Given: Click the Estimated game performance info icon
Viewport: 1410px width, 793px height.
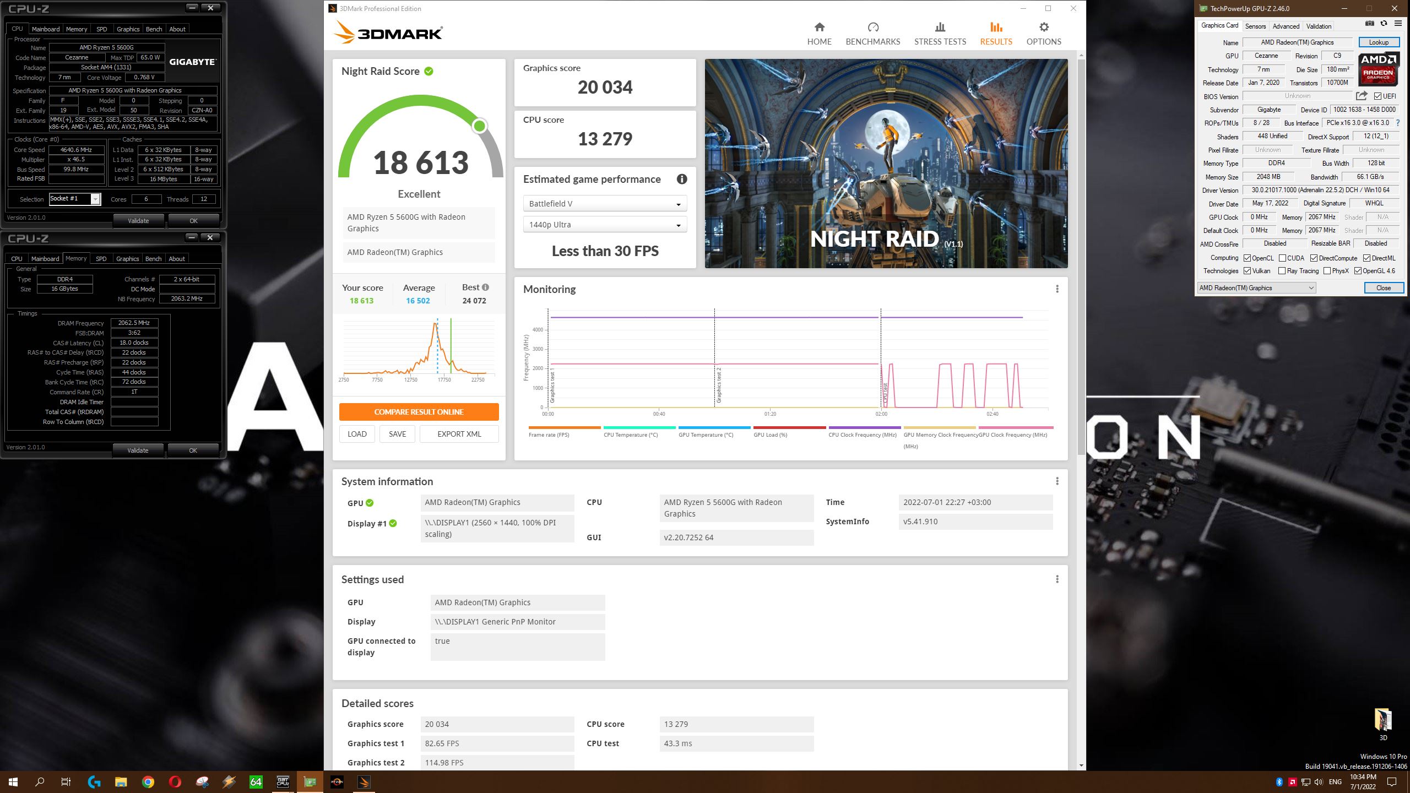Looking at the screenshot, I should [681, 179].
